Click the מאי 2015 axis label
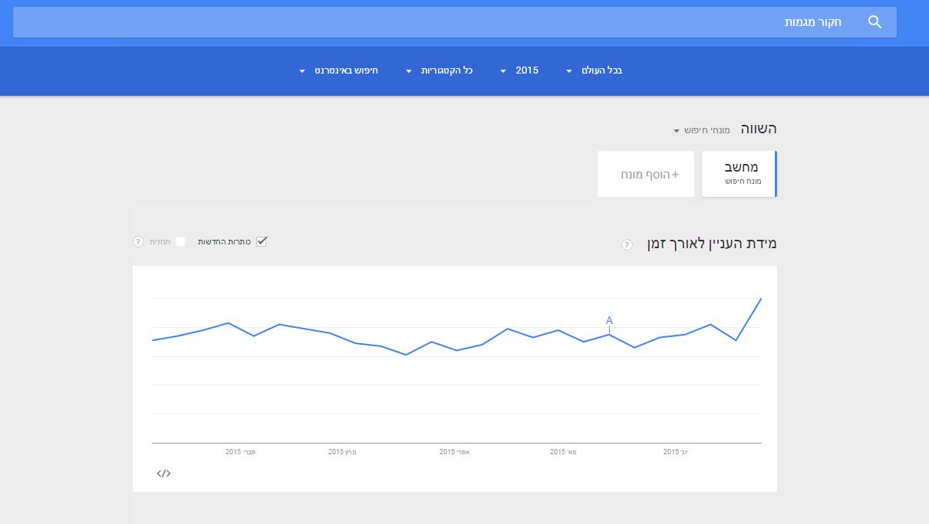This screenshot has height=524, width=929. pyautogui.click(x=563, y=452)
